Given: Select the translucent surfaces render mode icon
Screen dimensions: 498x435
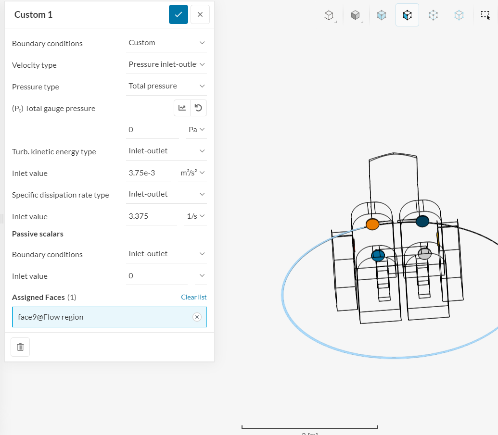Looking at the screenshot, I should 382,15.
